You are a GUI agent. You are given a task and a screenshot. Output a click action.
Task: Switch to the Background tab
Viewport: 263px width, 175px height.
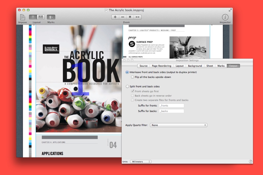click(195, 66)
